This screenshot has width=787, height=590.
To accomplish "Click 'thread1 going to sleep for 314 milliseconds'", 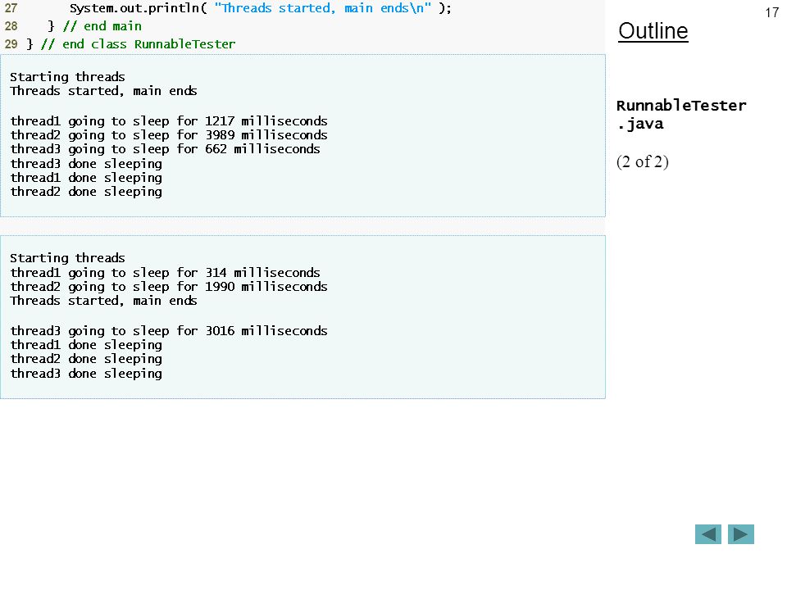I will pos(165,273).
